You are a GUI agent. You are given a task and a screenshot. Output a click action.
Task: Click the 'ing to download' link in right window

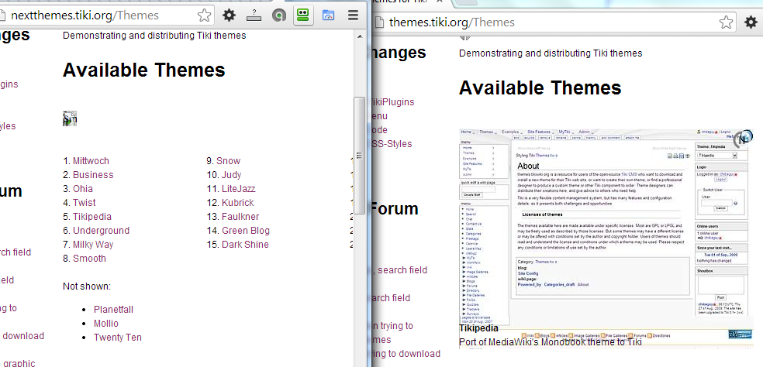(406, 354)
